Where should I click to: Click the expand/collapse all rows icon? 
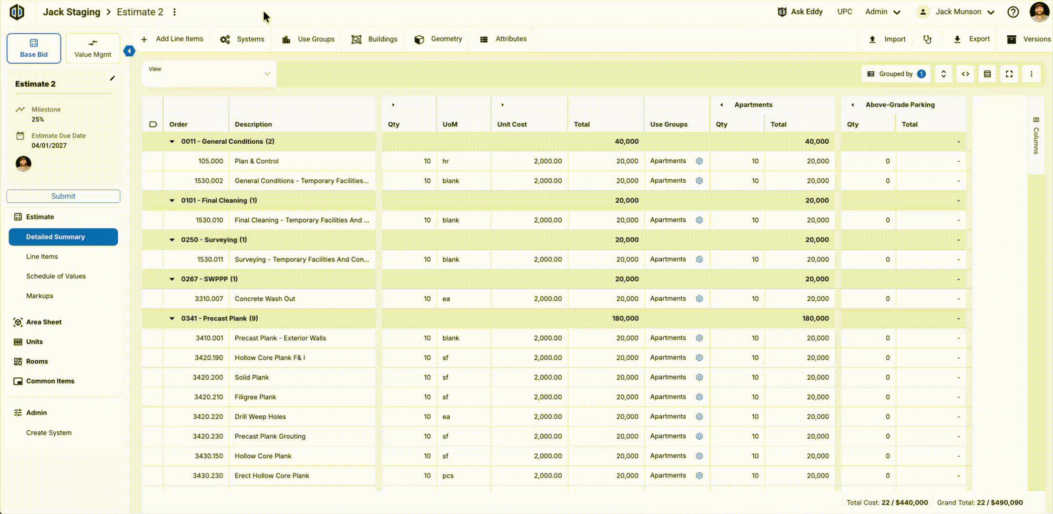(x=943, y=74)
